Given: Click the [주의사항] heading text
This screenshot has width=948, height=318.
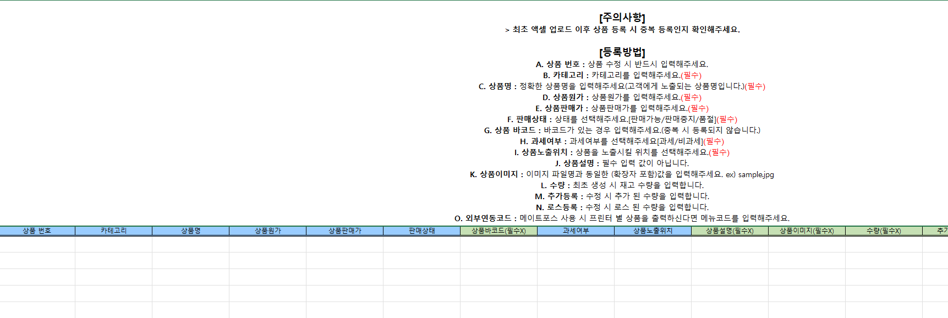Looking at the screenshot, I should [622, 18].
